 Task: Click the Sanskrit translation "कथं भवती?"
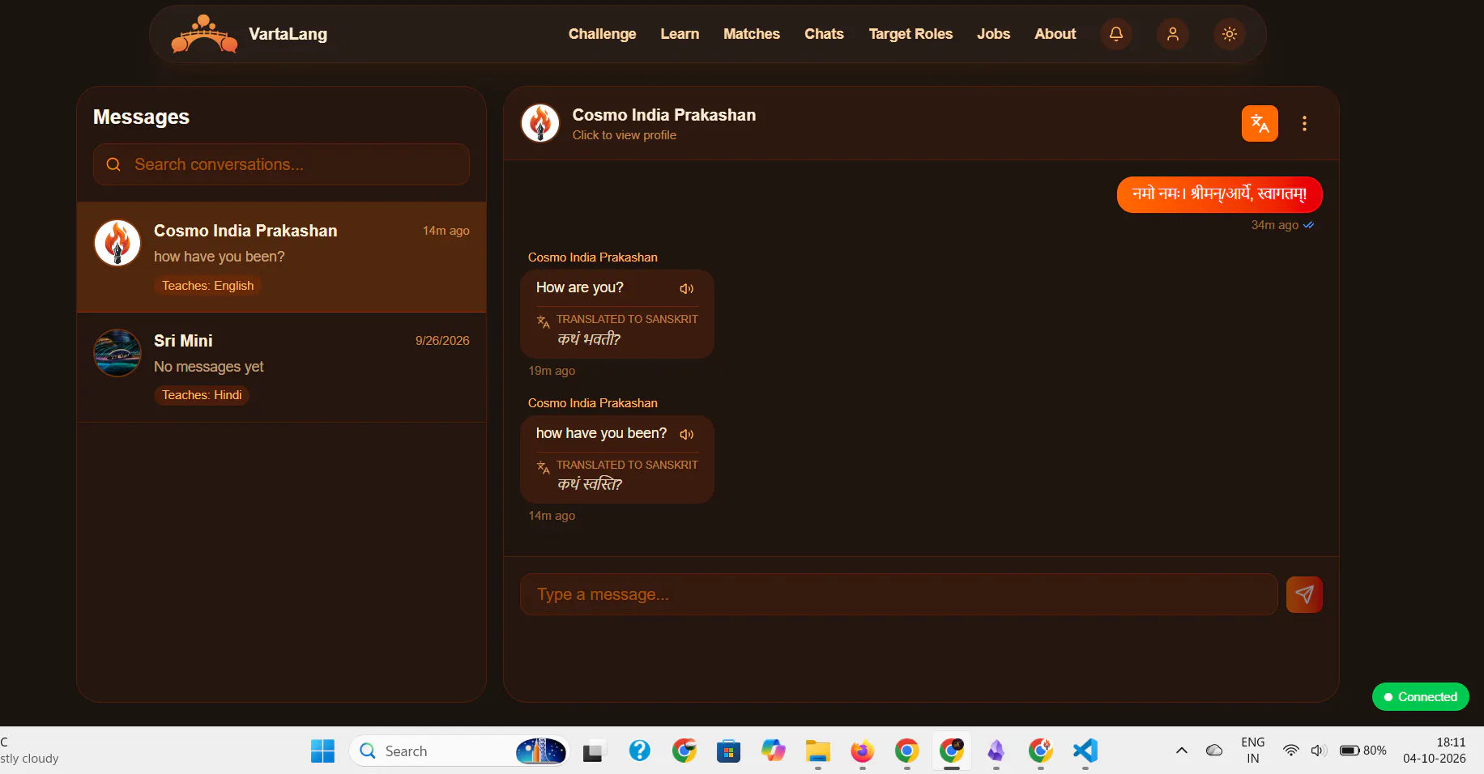pyautogui.click(x=589, y=339)
